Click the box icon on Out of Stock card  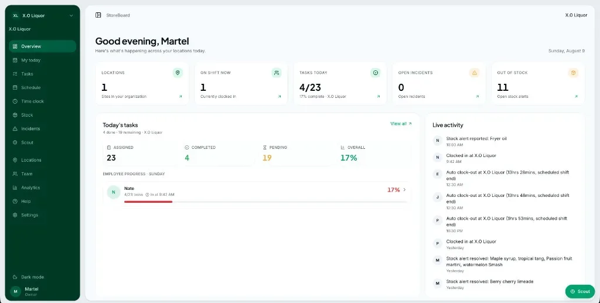coord(573,73)
